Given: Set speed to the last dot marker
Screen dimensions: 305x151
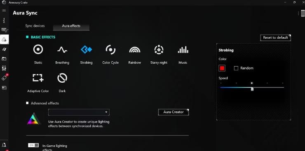Looking at the screenshot, I should tap(283, 83).
